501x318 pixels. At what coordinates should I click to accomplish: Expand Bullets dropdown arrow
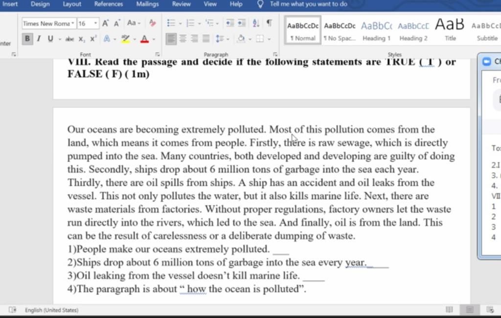[180, 23]
